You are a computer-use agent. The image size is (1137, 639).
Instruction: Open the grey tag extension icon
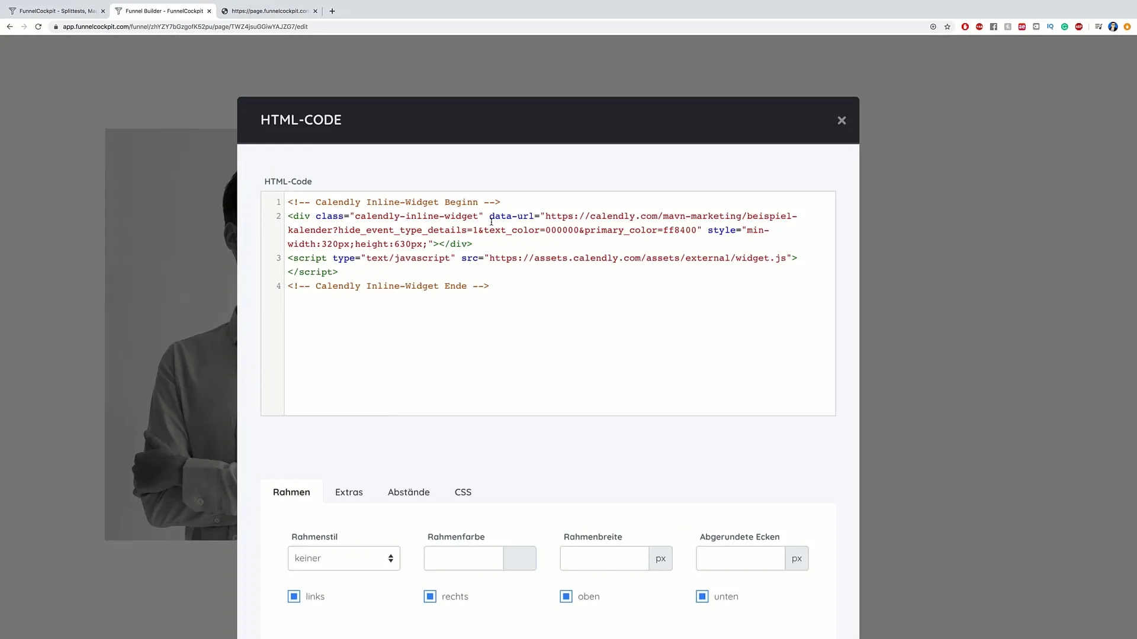click(1036, 27)
